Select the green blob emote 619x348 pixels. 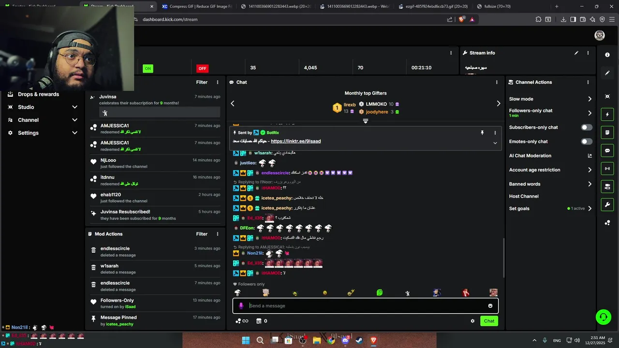click(x=380, y=292)
